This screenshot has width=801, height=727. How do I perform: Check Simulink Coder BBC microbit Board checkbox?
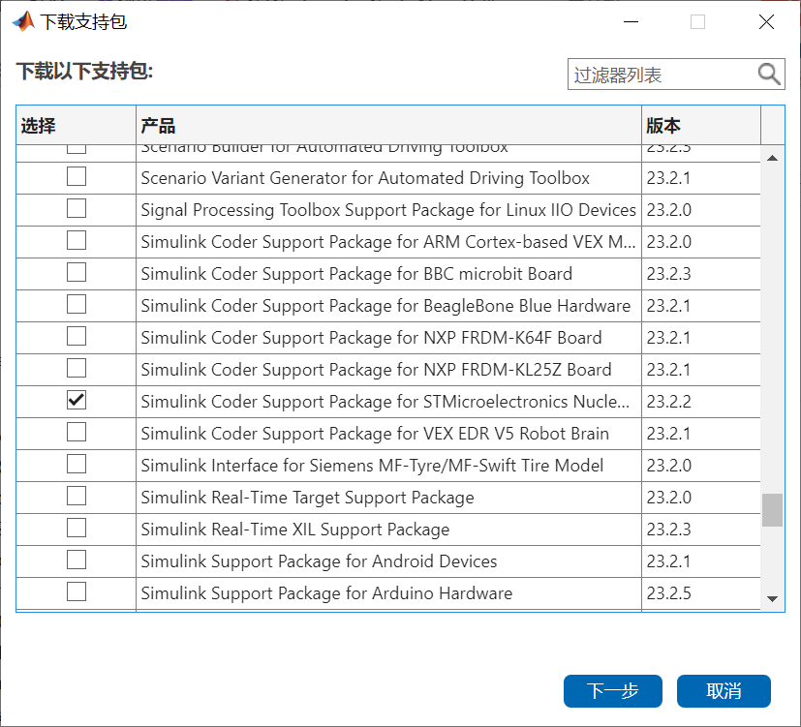coord(77,272)
